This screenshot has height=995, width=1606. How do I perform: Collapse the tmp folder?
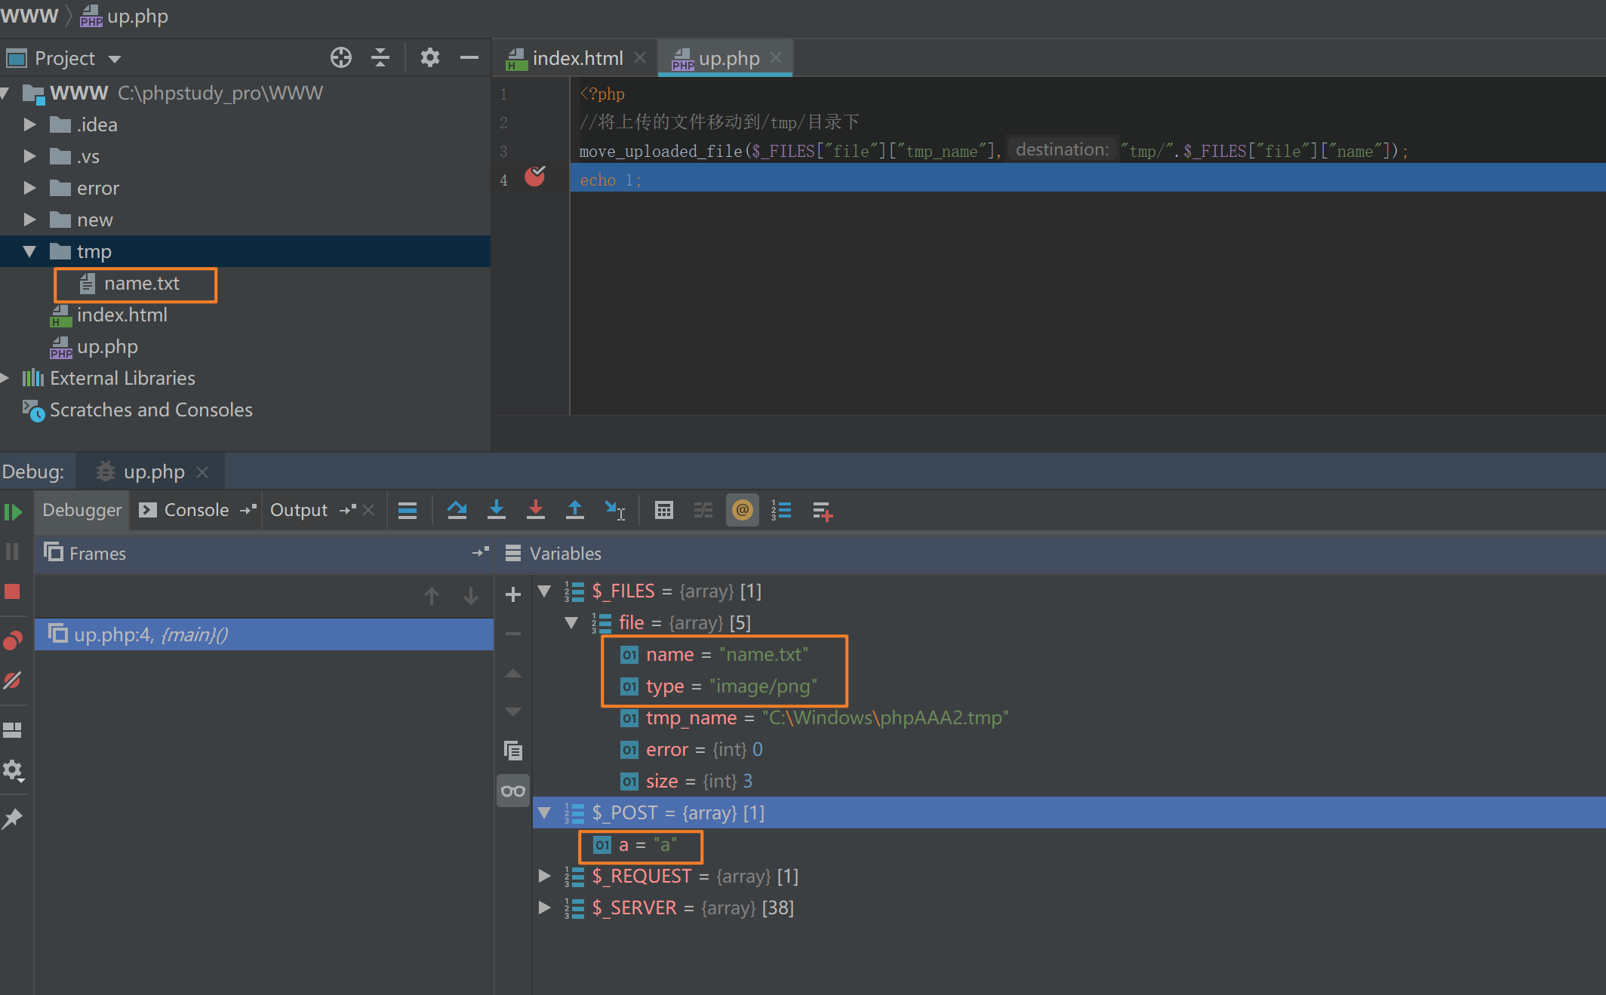[x=29, y=251]
